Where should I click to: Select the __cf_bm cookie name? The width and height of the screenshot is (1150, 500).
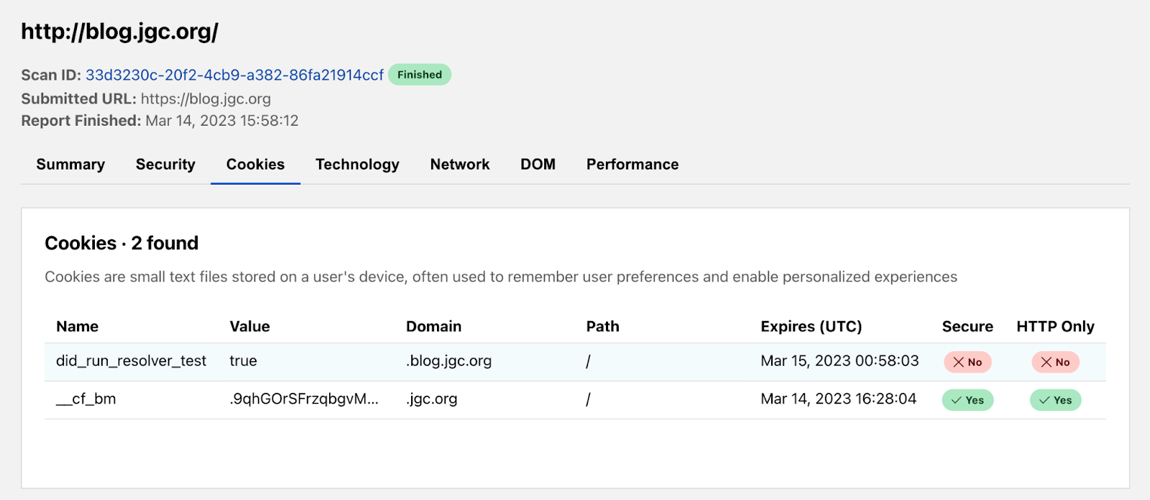(x=86, y=399)
